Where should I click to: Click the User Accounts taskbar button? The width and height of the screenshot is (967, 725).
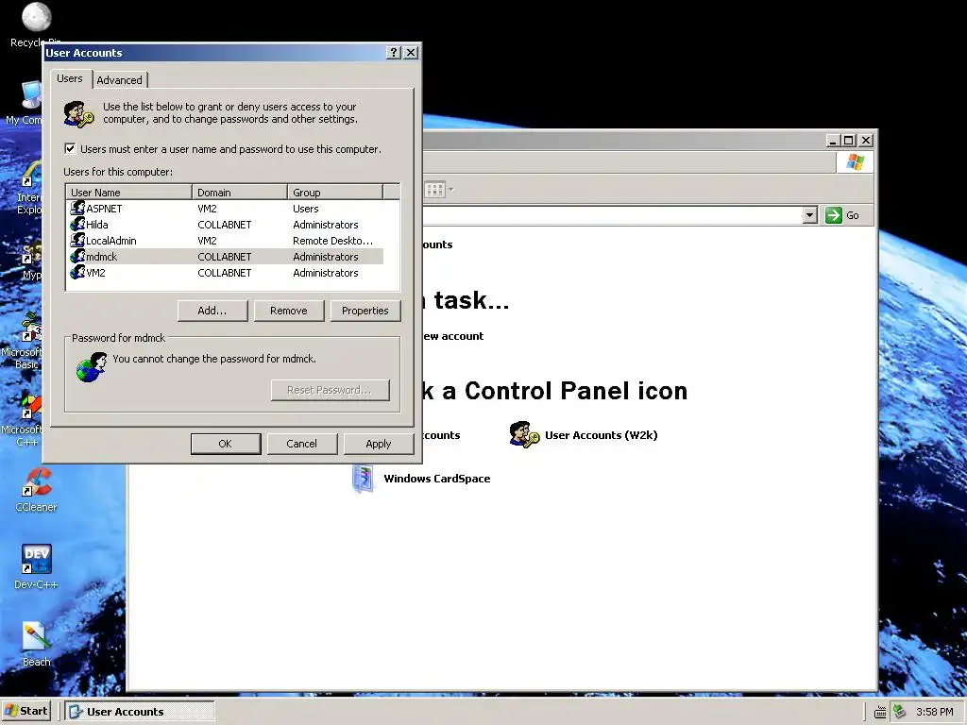click(140, 712)
